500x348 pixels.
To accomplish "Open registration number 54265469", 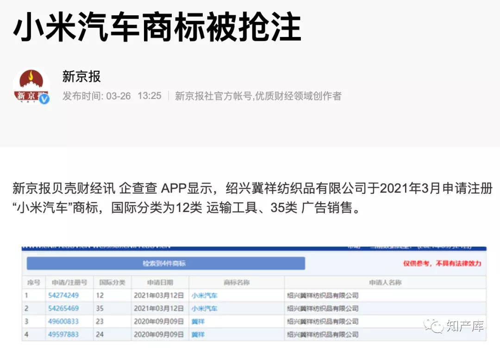I will [63, 308].
